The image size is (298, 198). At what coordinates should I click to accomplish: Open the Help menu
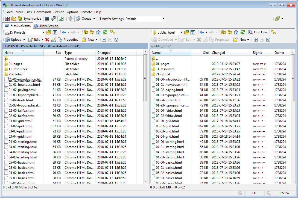[x=98, y=12]
